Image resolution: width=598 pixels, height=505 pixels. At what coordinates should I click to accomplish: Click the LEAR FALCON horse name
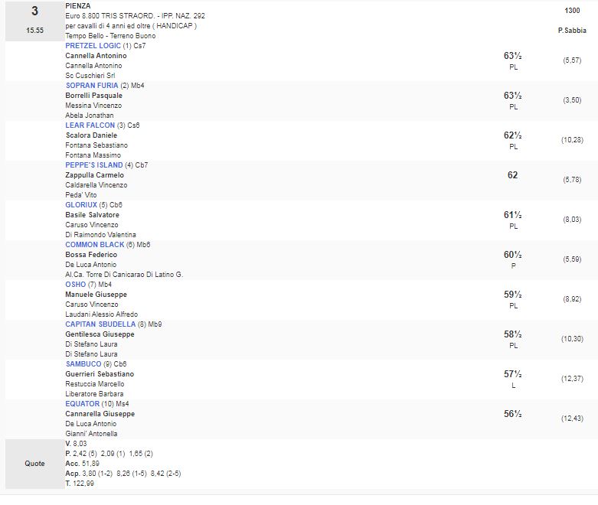(90, 125)
